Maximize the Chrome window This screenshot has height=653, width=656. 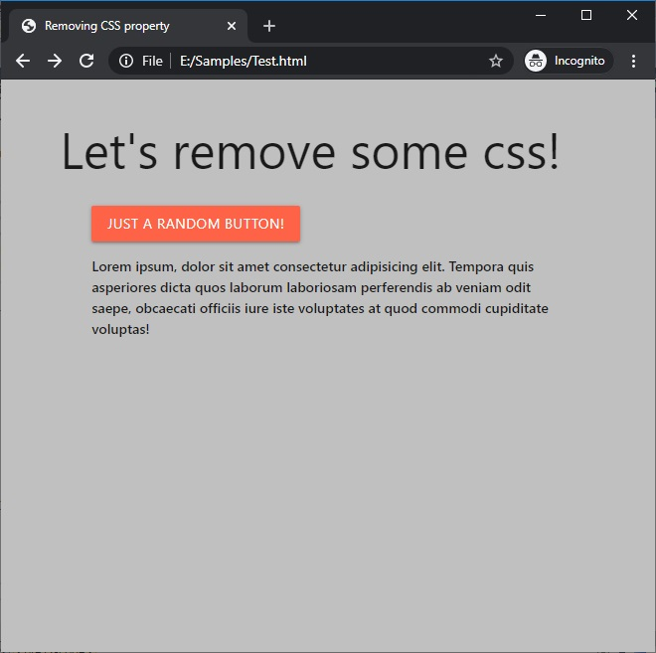[x=586, y=16]
